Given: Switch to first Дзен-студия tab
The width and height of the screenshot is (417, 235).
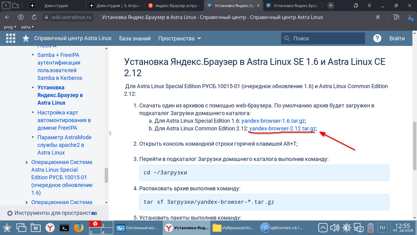Looking at the screenshot, I should pyautogui.click(x=56, y=6).
